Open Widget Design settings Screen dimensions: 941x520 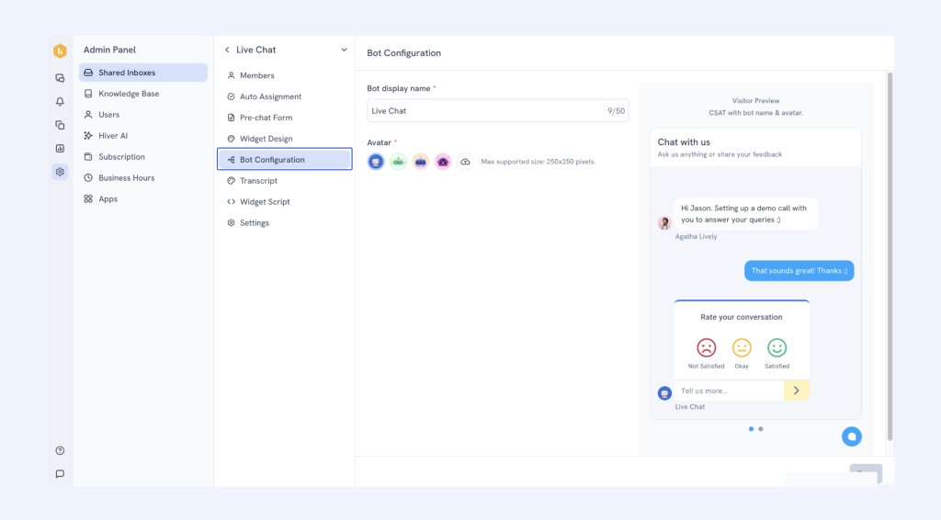[266, 139]
